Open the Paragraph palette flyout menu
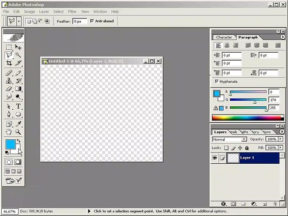288x216 pixels. (283, 37)
